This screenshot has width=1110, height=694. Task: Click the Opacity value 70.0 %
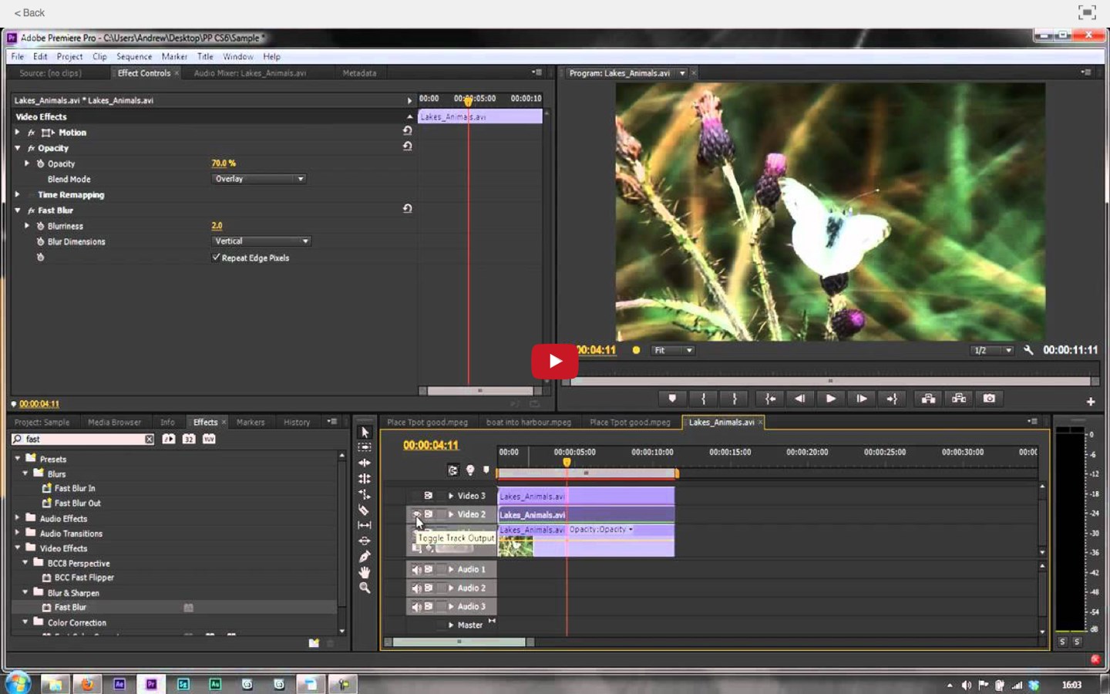coord(224,163)
